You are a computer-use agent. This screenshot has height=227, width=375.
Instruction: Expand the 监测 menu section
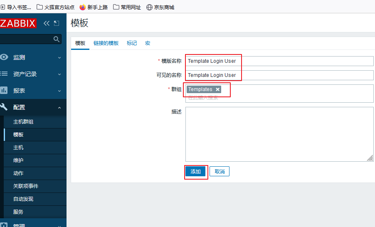coord(59,58)
